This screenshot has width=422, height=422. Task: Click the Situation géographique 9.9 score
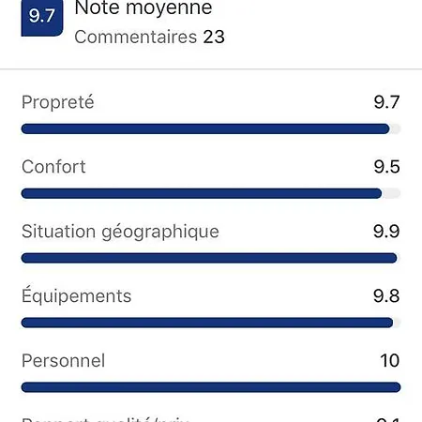[386, 232]
